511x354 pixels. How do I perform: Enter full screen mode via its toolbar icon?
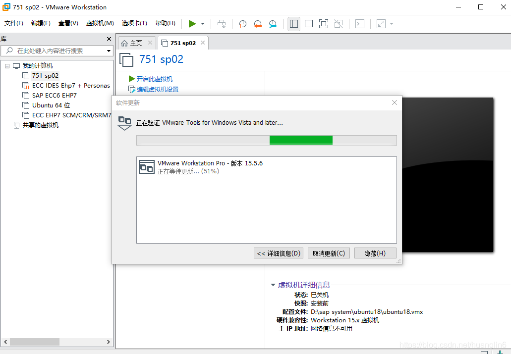click(323, 23)
